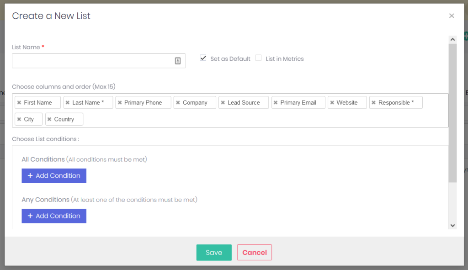Remove Primary Email column tag
Image resolution: width=468 pixels, height=270 pixels.
pos(276,103)
